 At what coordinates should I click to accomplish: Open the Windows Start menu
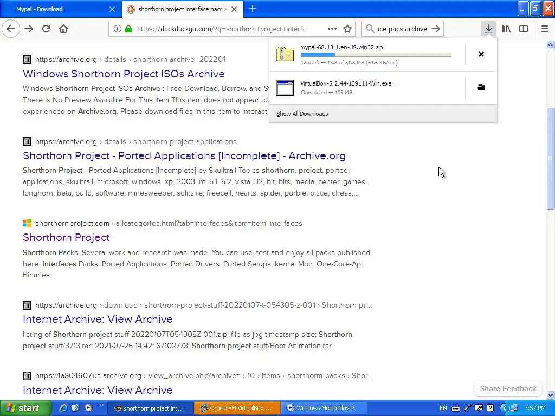(x=25, y=408)
